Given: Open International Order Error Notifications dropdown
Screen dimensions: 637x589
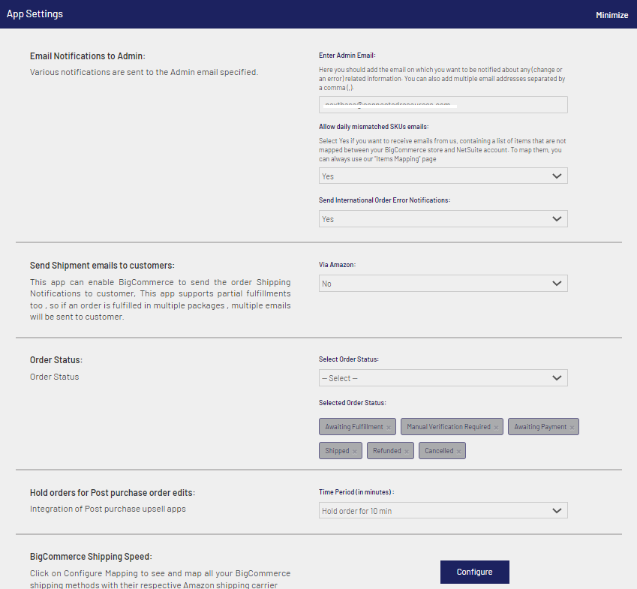Looking at the screenshot, I should pyautogui.click(x=443, y=219).
